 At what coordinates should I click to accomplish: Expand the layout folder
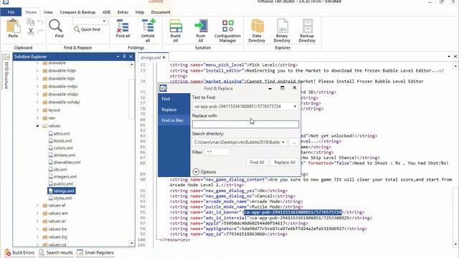click(37, 110)
